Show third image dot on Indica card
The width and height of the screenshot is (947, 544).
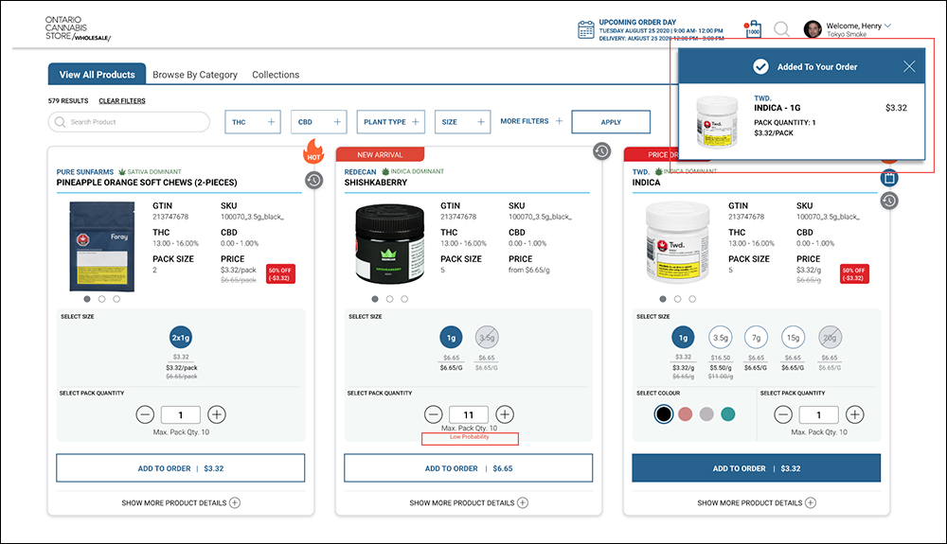[692, 299]
